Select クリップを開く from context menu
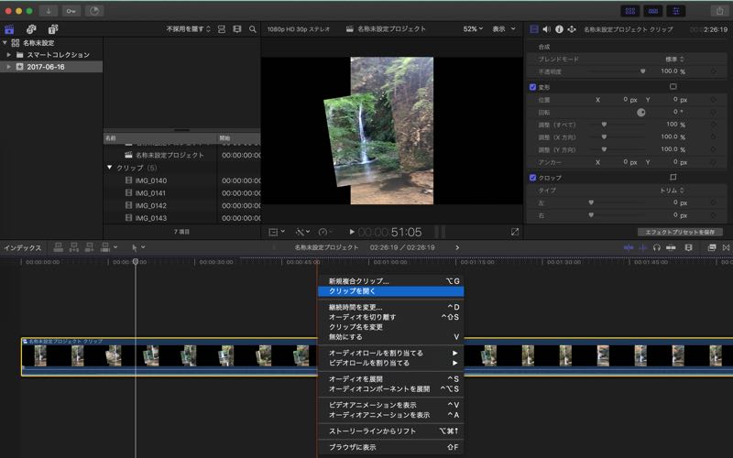 (x=352, y=290)
